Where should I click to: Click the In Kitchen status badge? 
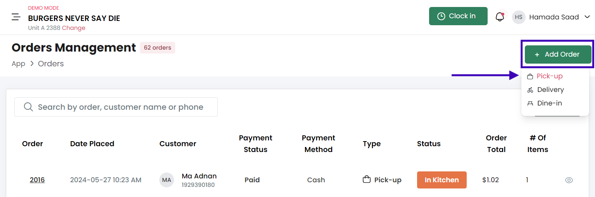(x=442, y=180)
